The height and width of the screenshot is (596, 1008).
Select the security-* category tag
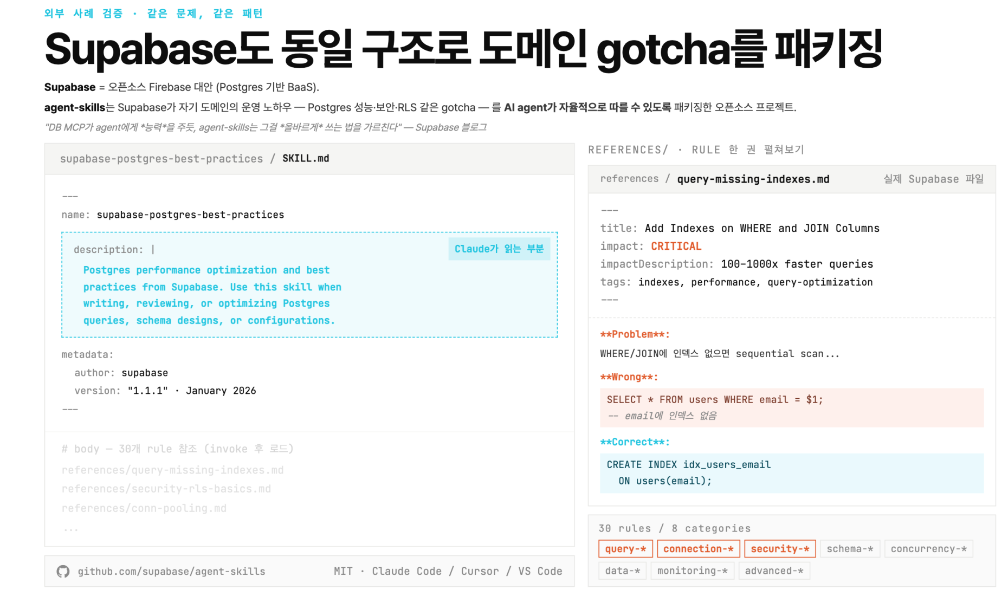click(780, 549)
